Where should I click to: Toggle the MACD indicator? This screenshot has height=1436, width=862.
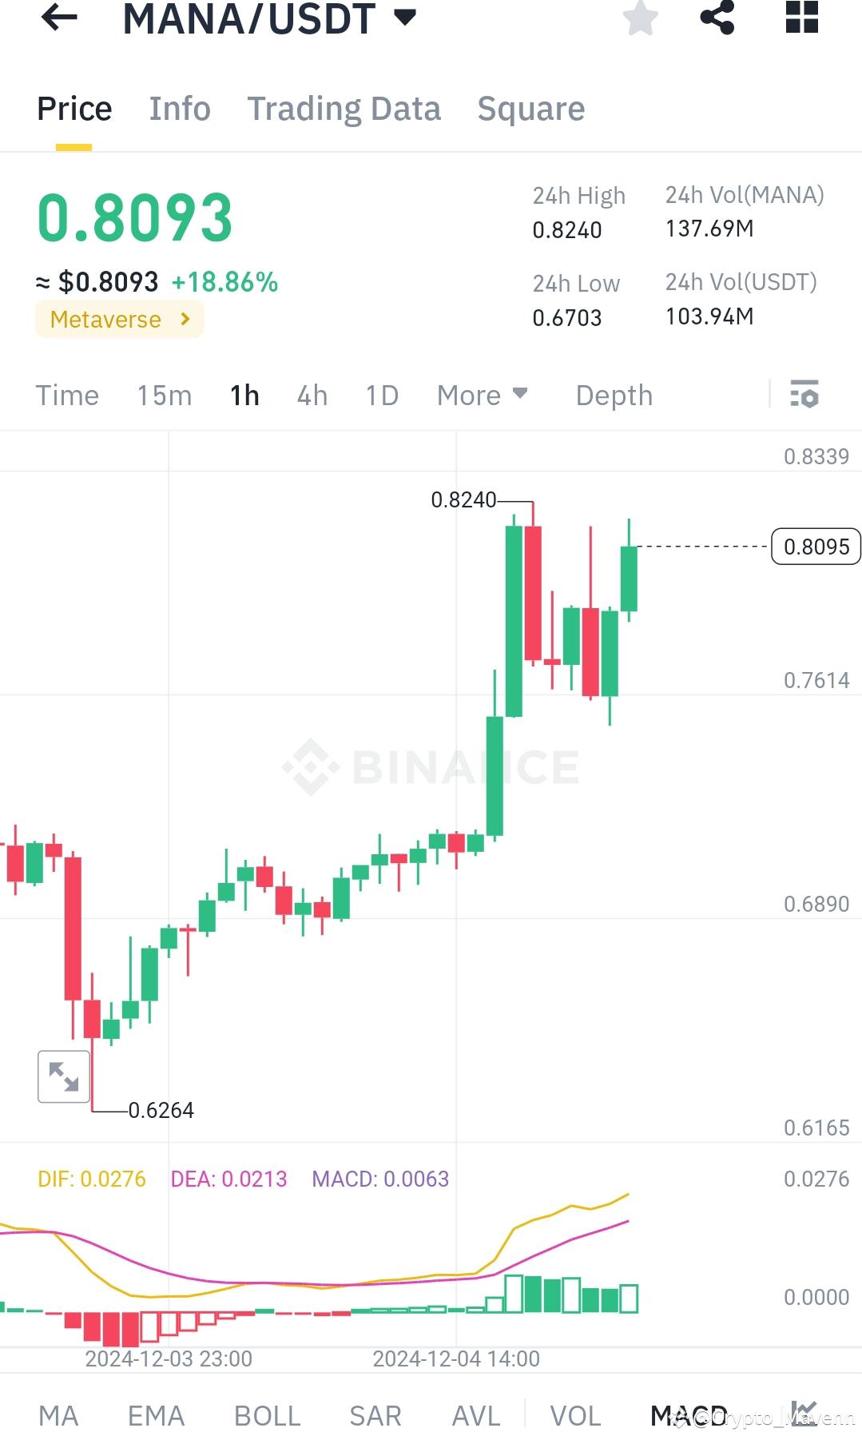tap(689, 1414)
